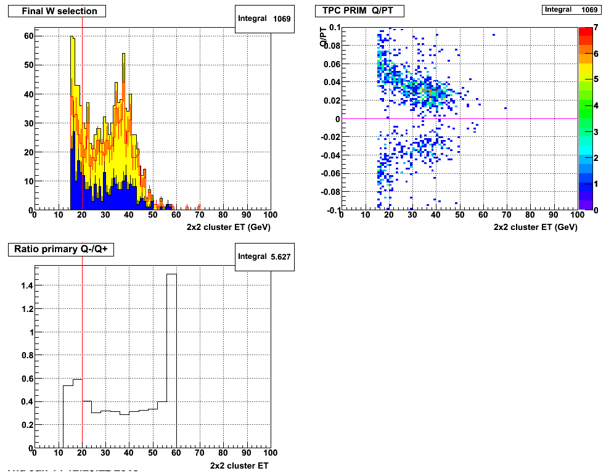The height and width of the screenshot is (476, 614).
Task: Click the magenta zero line in TPC PRIM plot
Action: pyautogui.click(x=460, y=119)
